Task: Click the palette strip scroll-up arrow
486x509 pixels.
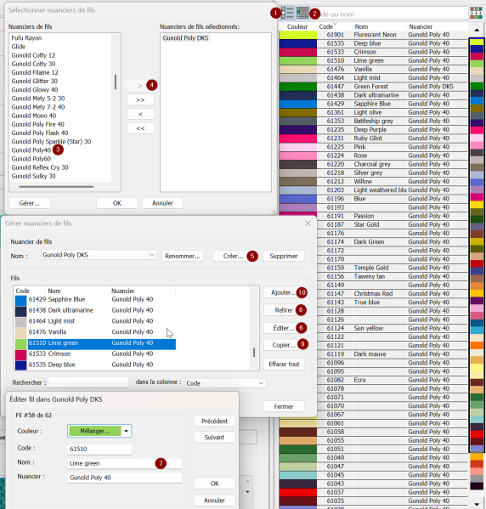Action: (477, 31)
